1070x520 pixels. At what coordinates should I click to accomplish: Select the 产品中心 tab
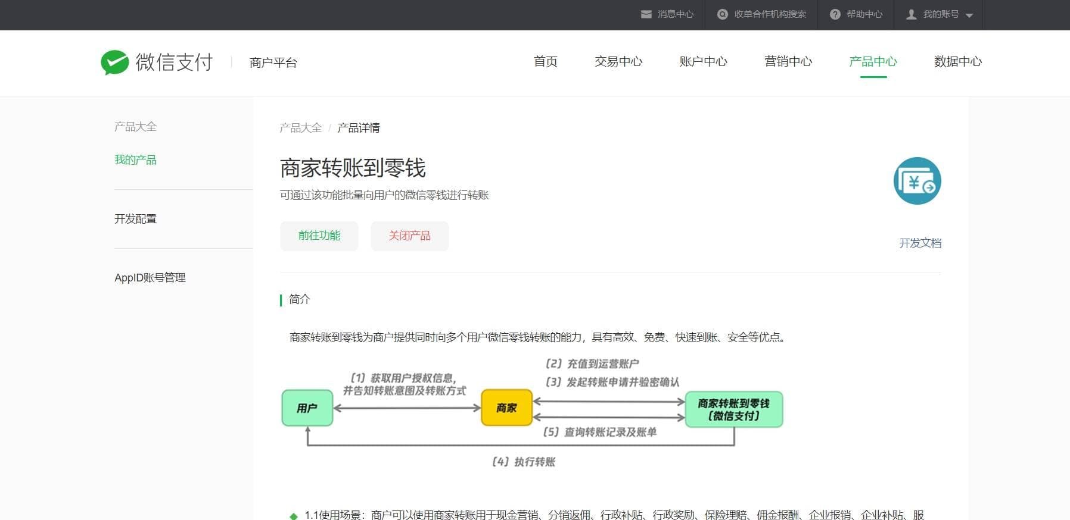873,62
